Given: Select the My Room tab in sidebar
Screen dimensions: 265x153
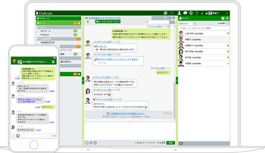Looking at the screenshot, I should point(58,18).
